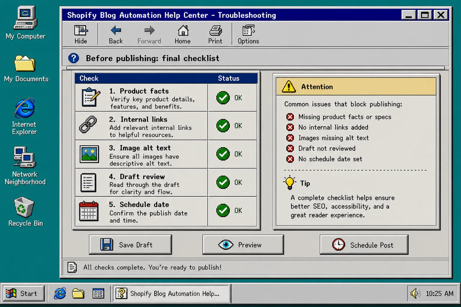The height and width of the screenshot is (307, 461).
Task: Click the Schedule Post button
Action: [x=364, y=245]
